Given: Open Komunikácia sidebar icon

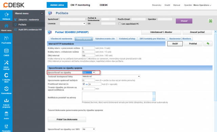Looking at the screenshot, I should tap(6, 89).
